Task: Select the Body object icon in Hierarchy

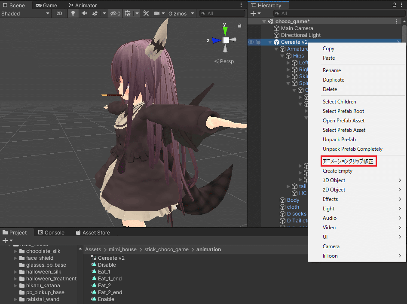Action: [283, 200]
